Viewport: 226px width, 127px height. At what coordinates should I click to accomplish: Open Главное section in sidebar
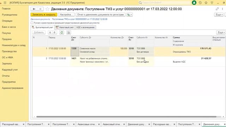(x=6, y=8)
